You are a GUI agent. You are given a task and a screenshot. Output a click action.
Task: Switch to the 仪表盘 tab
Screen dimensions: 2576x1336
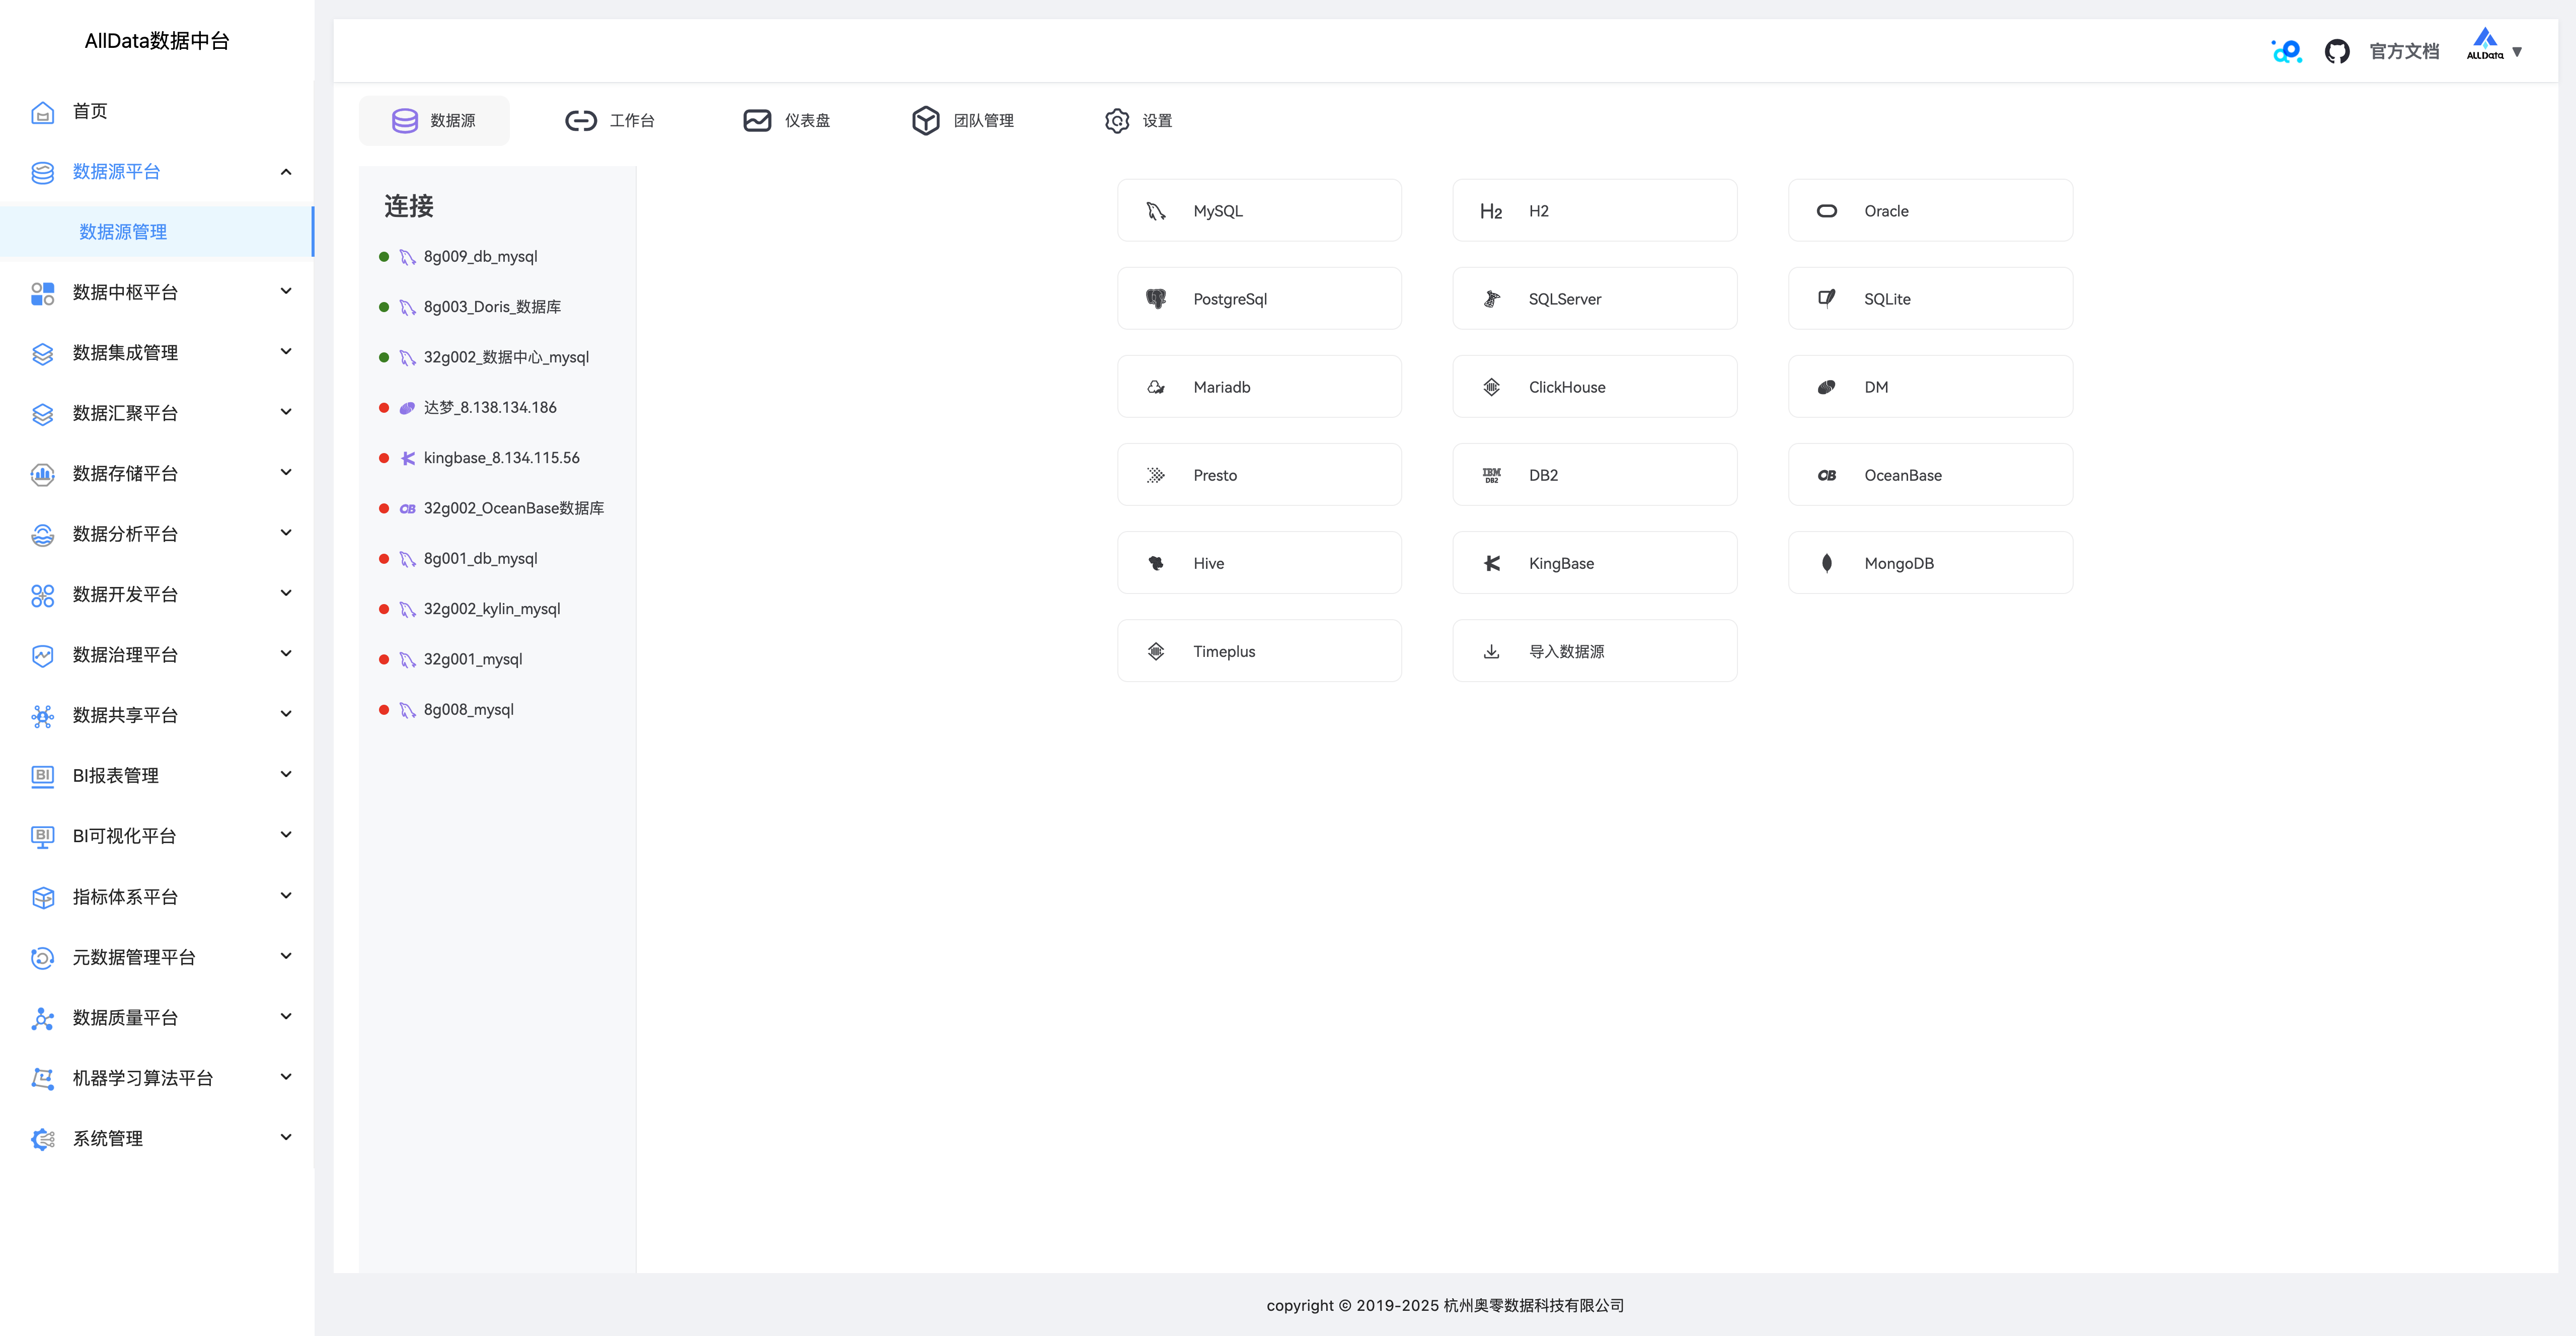(x=787, y=121)
